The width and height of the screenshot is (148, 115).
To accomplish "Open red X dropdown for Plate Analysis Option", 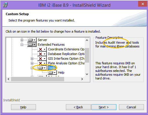I will pyautogui.click(x=42, y=63).
